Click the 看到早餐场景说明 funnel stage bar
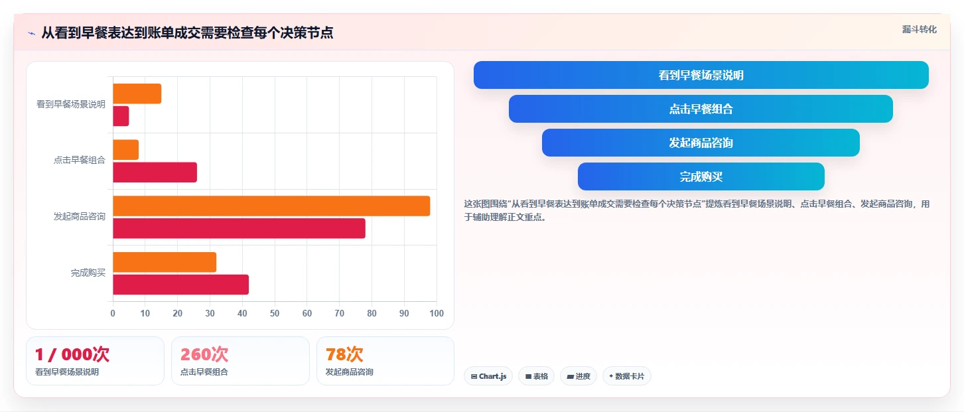This screenshot has width=964, height=412. [701, 75]
